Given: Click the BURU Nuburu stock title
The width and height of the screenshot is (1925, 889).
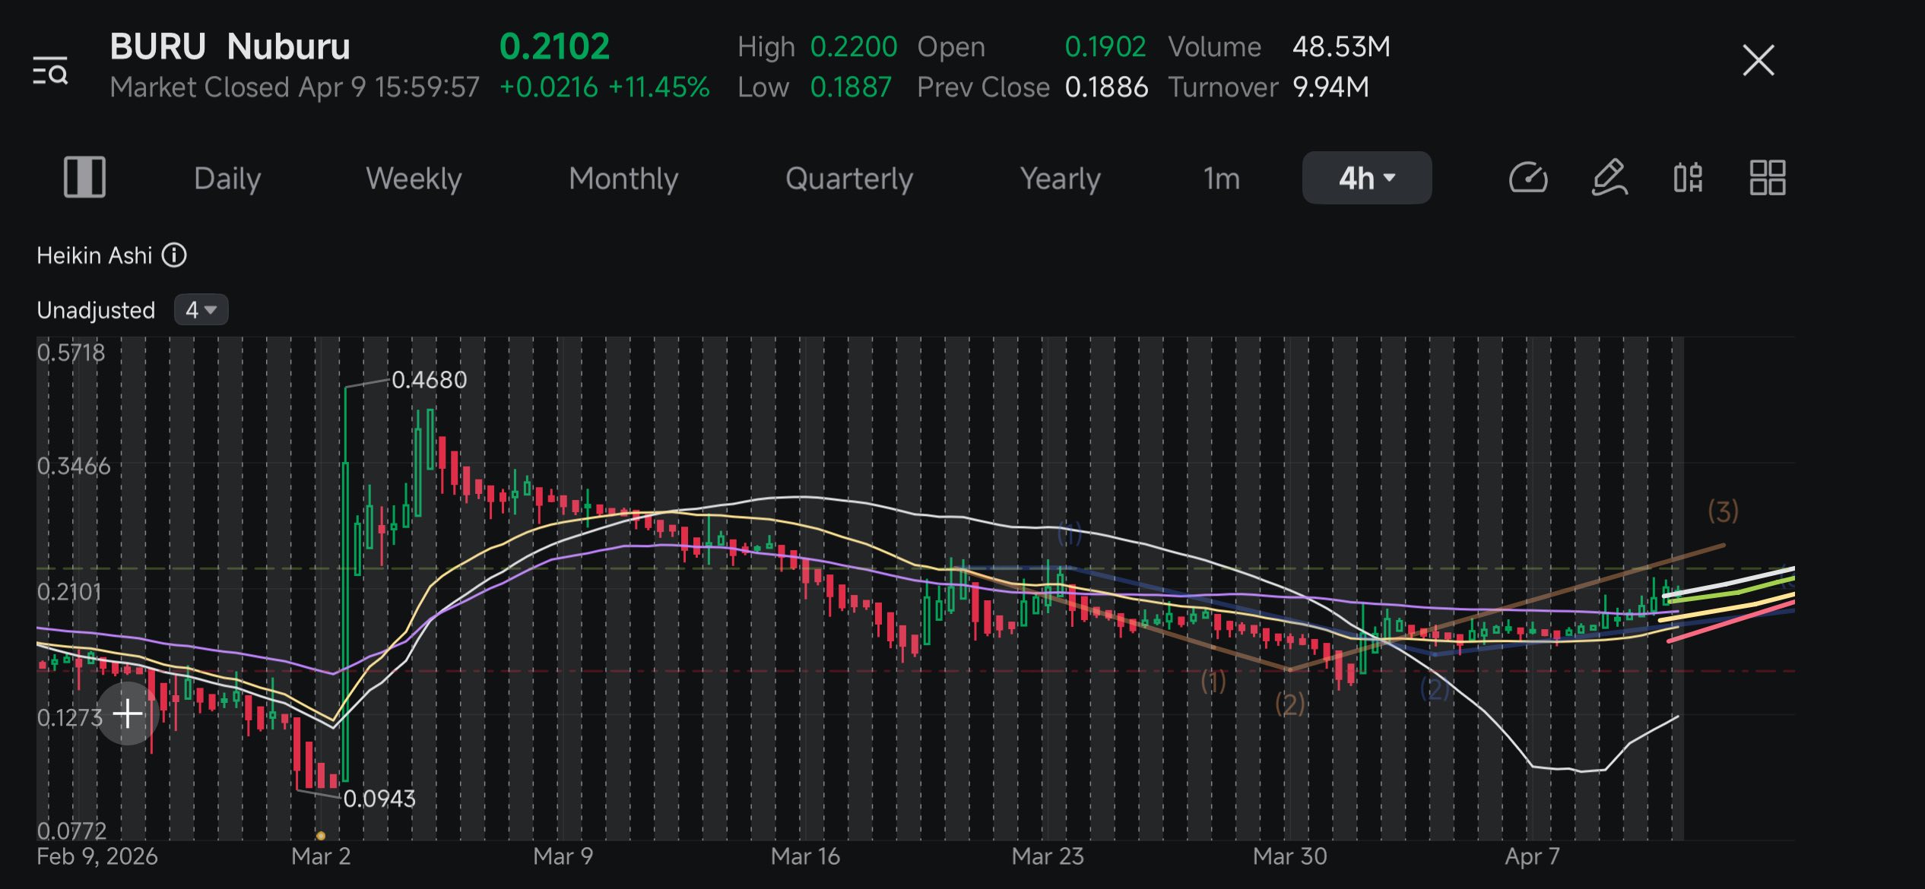Looking at the screenshot, I should [230, 46].
